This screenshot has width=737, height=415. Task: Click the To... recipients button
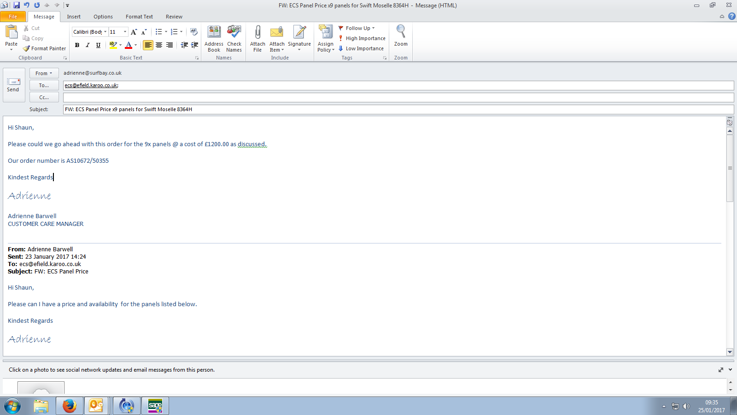pos(44,85)
